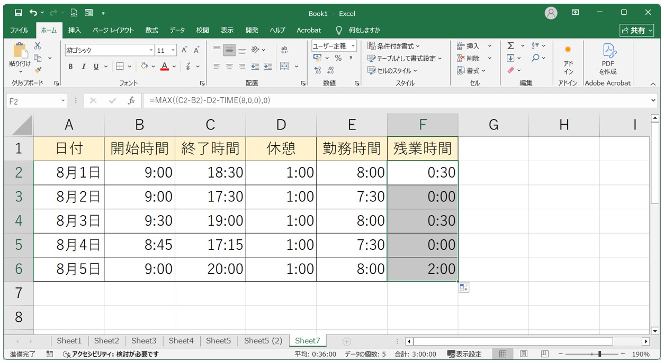Switch to the 数式 ribbon tab

click(x=152, y=30)
